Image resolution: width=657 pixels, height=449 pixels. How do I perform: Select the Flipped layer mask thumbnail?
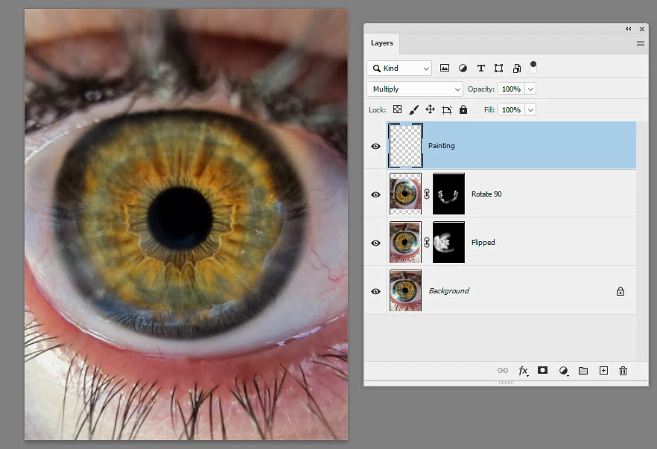click(x=448, y=242)
